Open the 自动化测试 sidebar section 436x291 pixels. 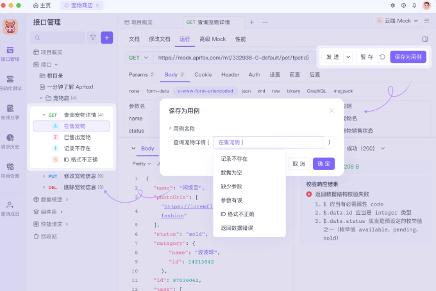pyautogui.click(x=10, y=83)
